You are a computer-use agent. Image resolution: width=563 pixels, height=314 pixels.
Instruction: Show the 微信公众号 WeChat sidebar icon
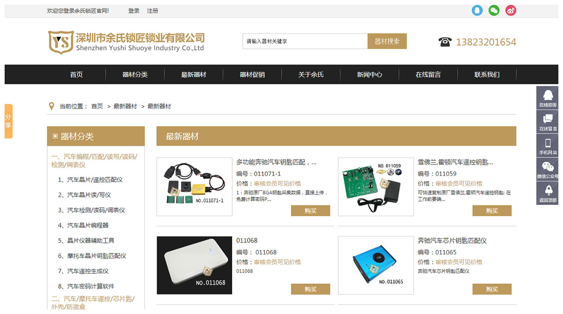pyautogui.click(x=547, y=169)
